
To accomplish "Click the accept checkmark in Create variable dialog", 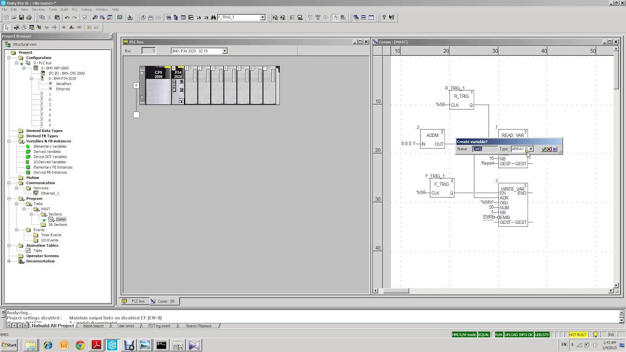I will (544, 149).
